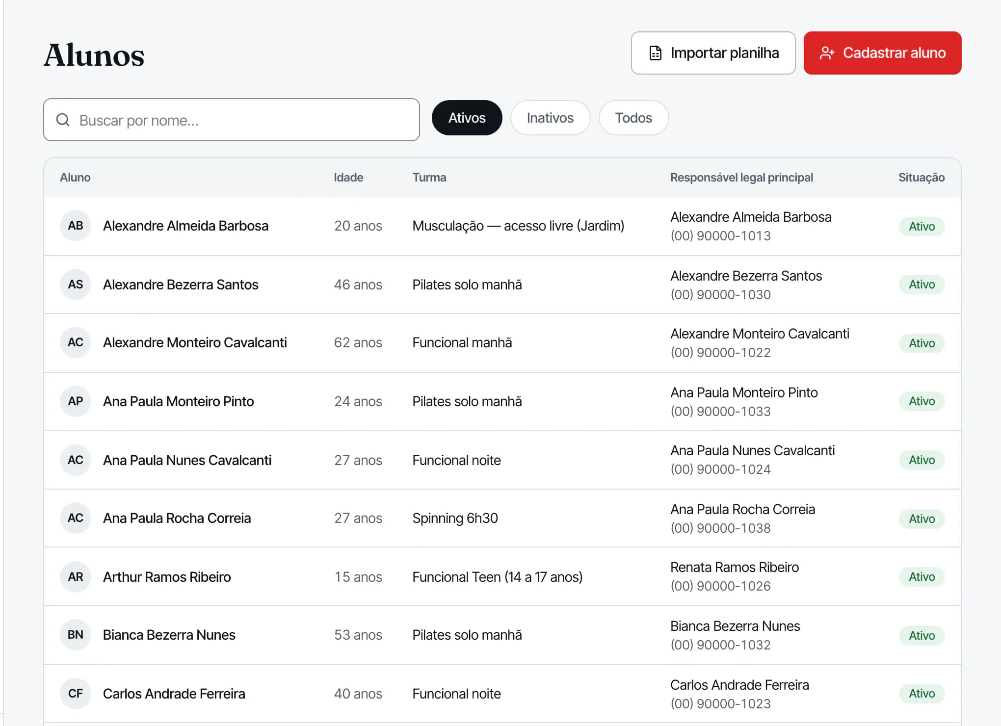1001x726 pixels.
Task: Open student Alexandre Monteiro Cavalcanti name
Action: (x=195, y=342)
